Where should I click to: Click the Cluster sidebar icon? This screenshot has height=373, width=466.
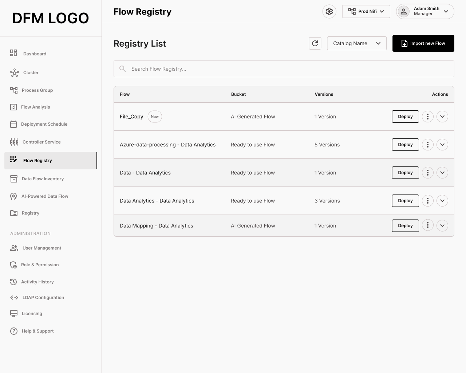click(15, 73)
